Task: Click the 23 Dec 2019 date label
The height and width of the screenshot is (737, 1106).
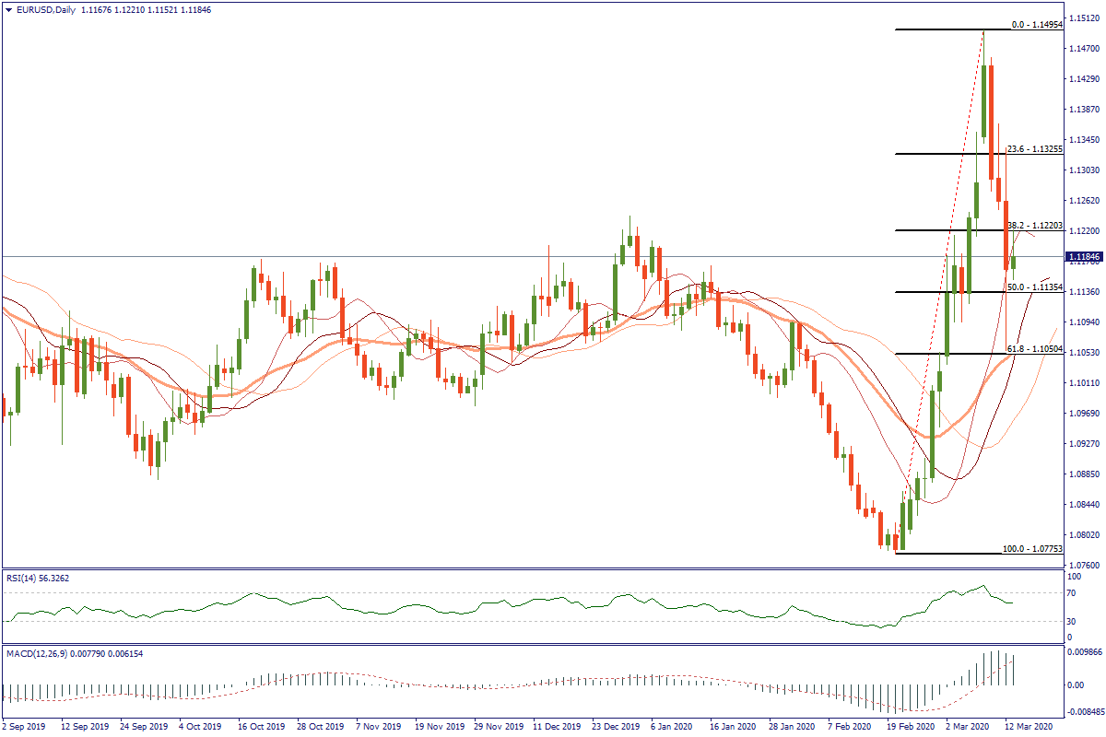Action: click(x=615, y=727)
